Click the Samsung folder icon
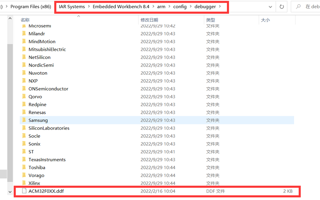 (x=24, y=120)
